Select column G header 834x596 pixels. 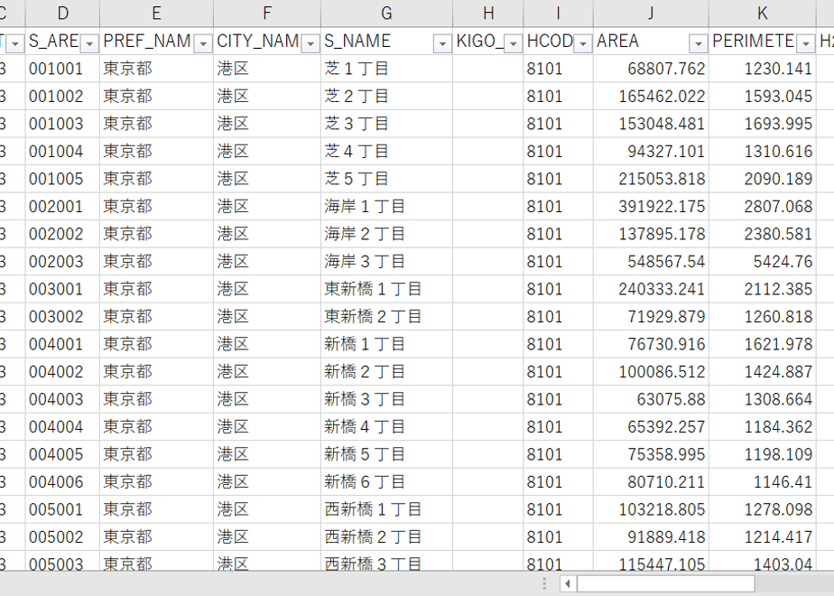pos(386,14)
